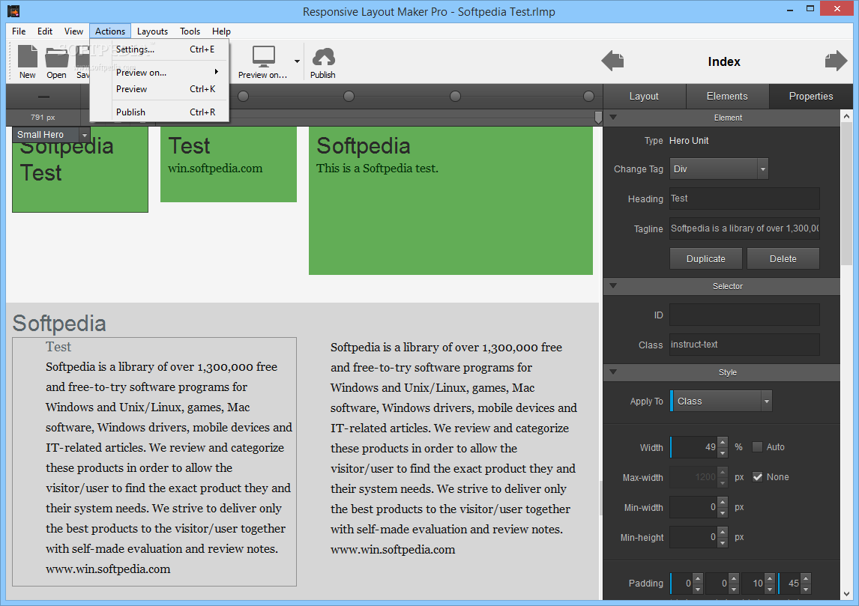Collapse the Style section triangle
The image size is (859, 606).
point(613,372)
